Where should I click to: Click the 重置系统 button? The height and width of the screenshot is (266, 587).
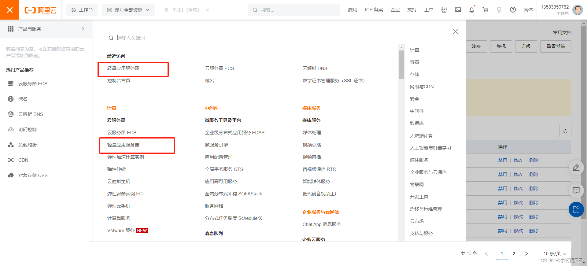point(556,46)
